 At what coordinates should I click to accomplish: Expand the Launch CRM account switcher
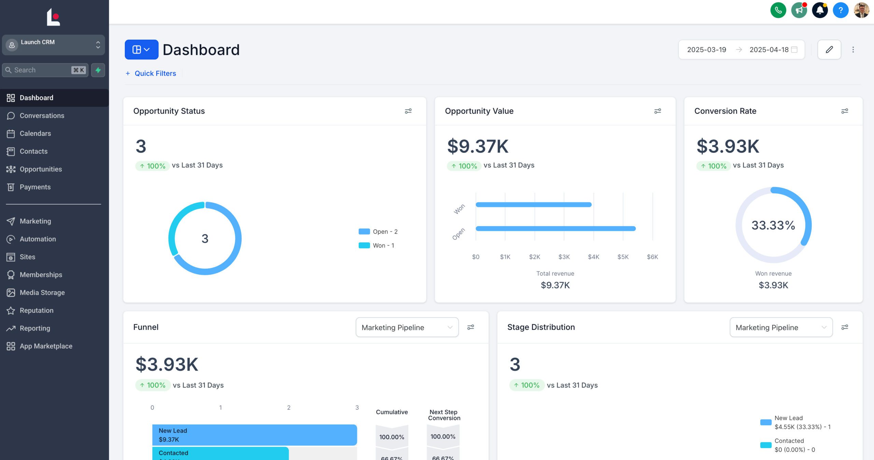pos(54,45)
